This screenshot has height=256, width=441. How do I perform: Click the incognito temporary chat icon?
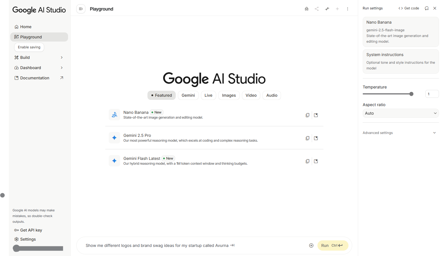click(x=306, y=9)
